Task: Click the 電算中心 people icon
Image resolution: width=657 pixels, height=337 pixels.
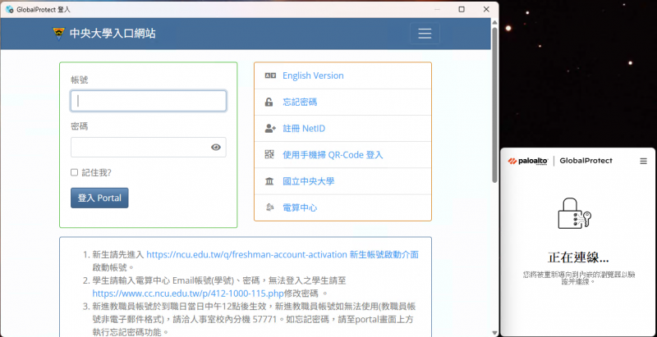Action: click(x=269, y=207)
